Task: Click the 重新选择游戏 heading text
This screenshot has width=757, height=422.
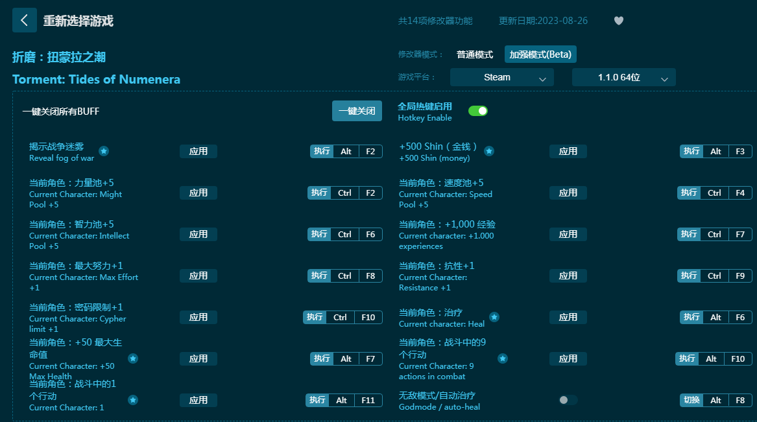Action: click(78, 21)
